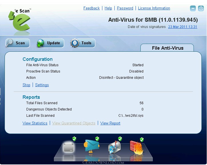Click 'Disinfect - Quarantine object' action value
The width and height of the screenshot is (207, 165).
(121, 77)
